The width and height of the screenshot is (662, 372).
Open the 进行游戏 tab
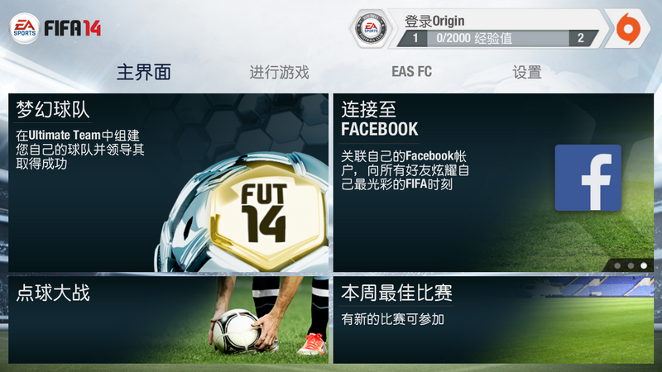coord(280,72)
